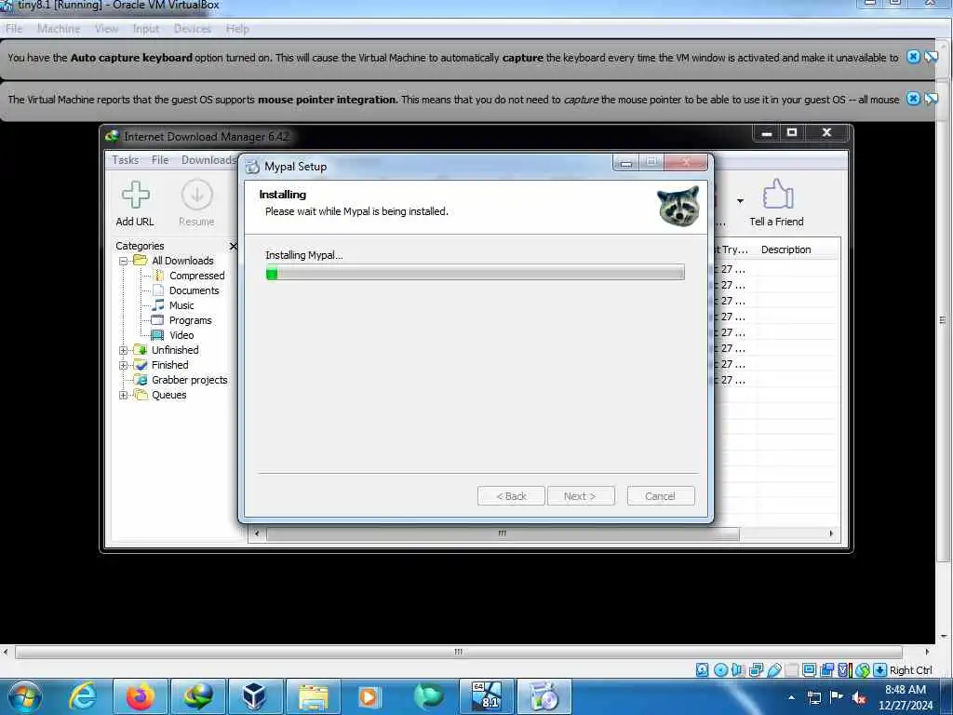Click the keyboard capture arrow indicator

click(879, 670)
